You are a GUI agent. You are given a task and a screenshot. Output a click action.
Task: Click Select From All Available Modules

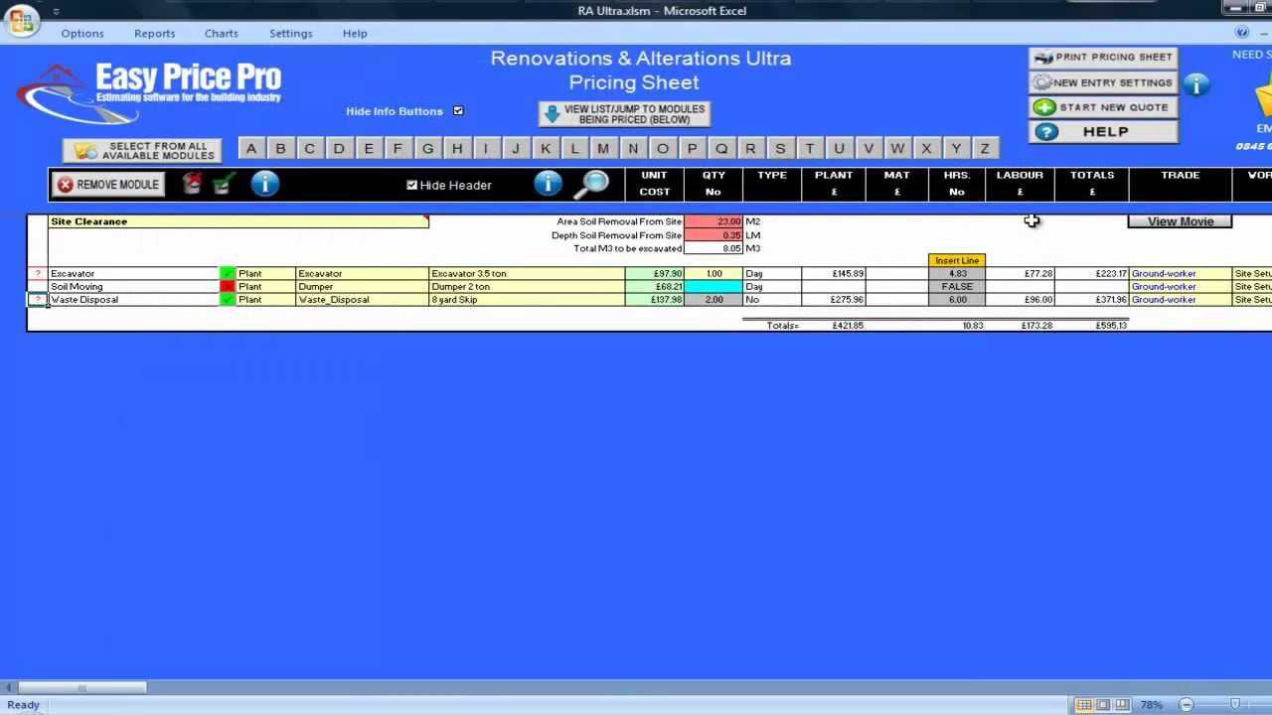click(x=142, y=151)
